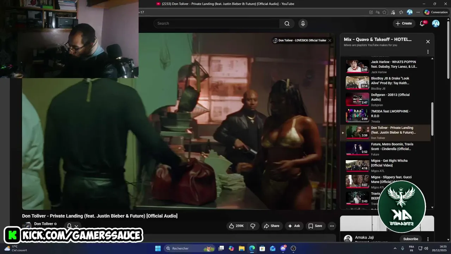Open Copilot Conversation button in Edge
451x254 pixels.
pos(436,12)
